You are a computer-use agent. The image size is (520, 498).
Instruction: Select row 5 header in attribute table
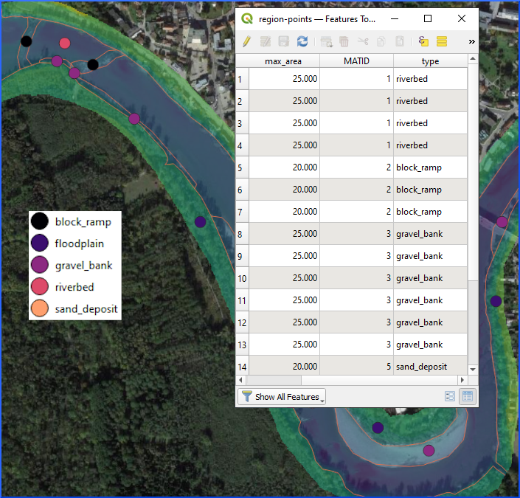[242, 167]
